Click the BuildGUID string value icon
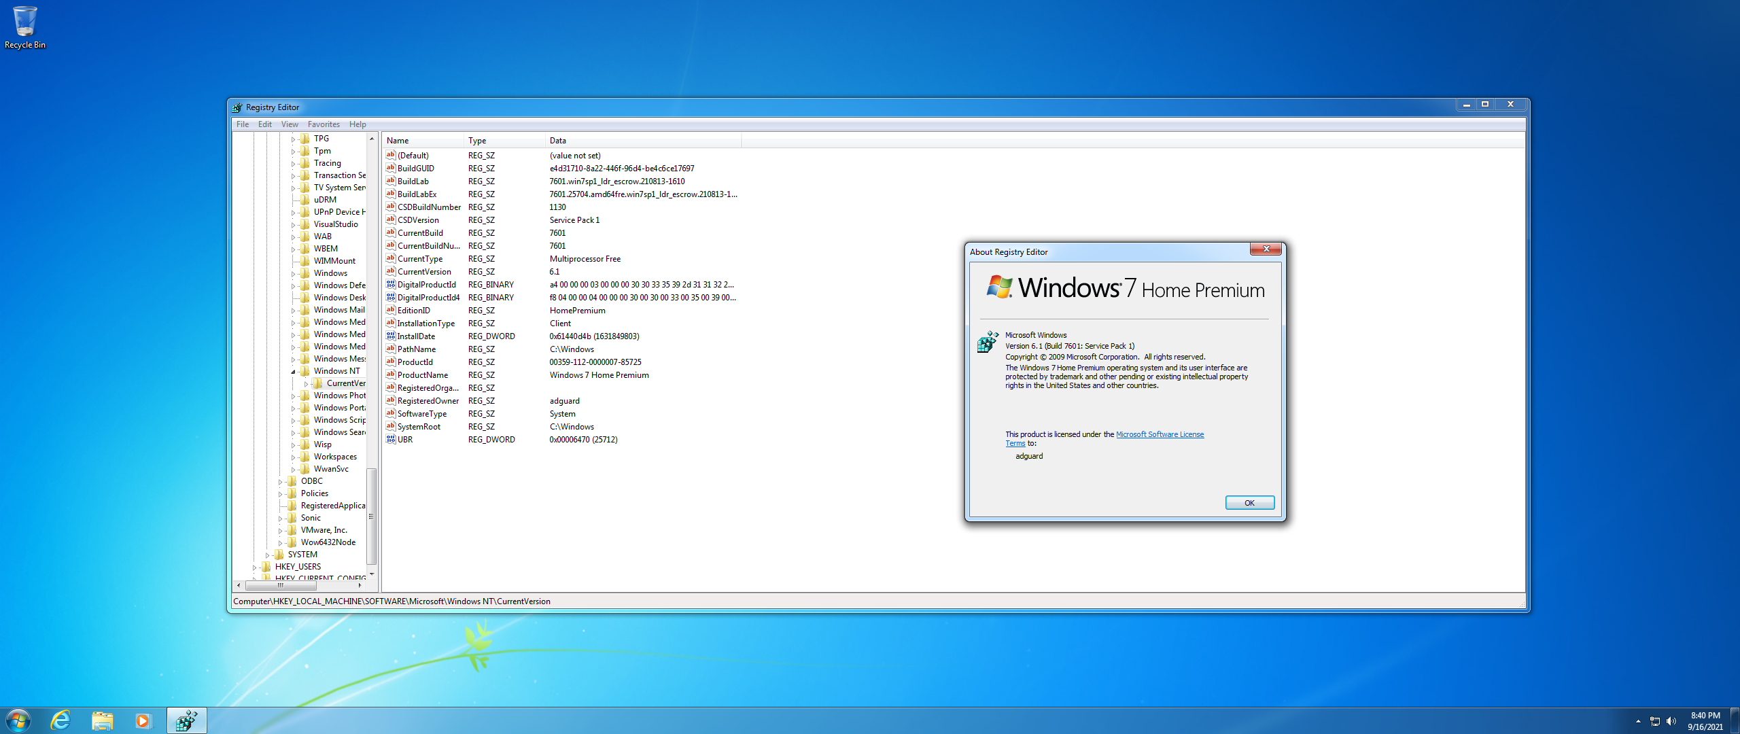This screenshot has height=734, width=1740. tap(391, 168)
